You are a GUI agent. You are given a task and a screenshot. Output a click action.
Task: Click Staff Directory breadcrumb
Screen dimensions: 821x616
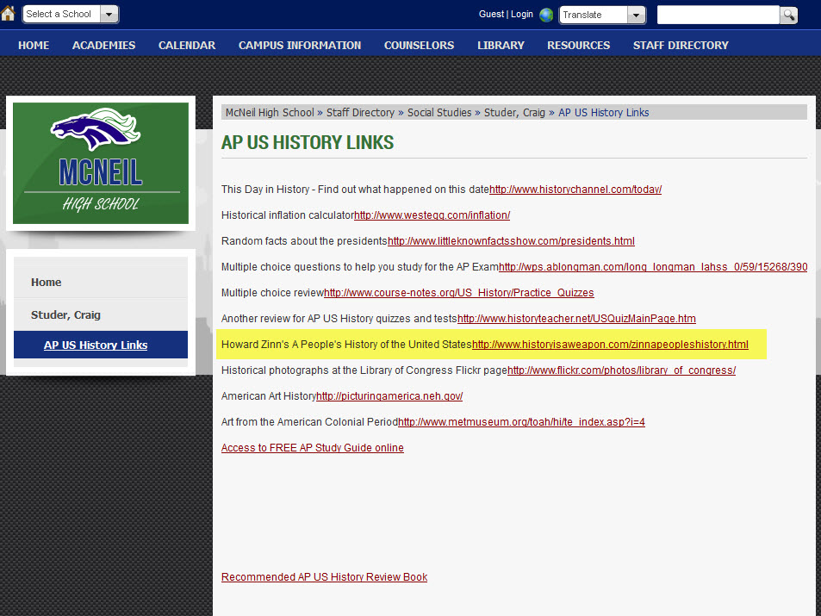(x=360, y=112)
